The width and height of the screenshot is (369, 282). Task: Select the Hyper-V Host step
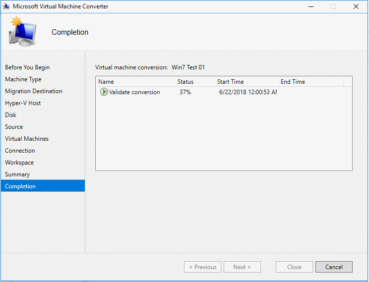[23, 103]
